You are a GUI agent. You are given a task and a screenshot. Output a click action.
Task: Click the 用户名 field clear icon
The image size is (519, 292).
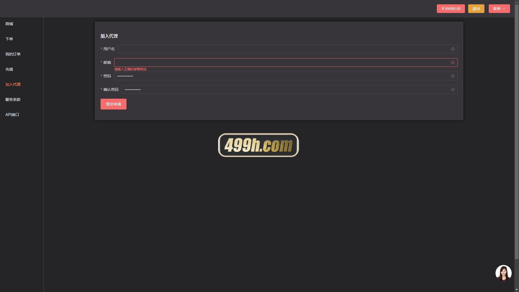click(x=453, y=49)
